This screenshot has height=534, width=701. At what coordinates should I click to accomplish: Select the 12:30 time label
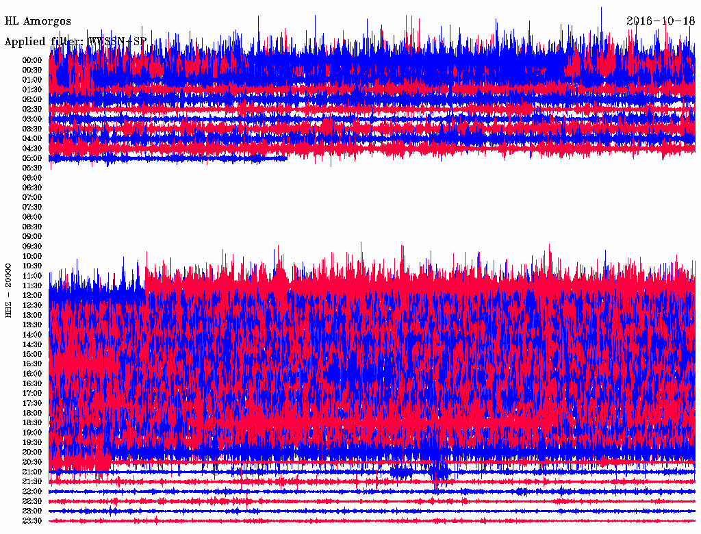(x=32, y=305)
